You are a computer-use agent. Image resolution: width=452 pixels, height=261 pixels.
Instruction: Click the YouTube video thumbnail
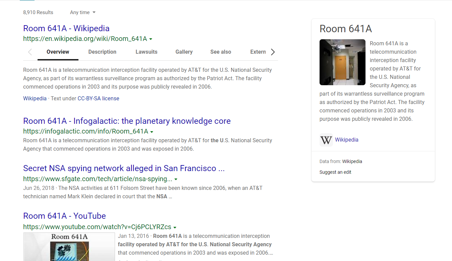tap(69, 247)
